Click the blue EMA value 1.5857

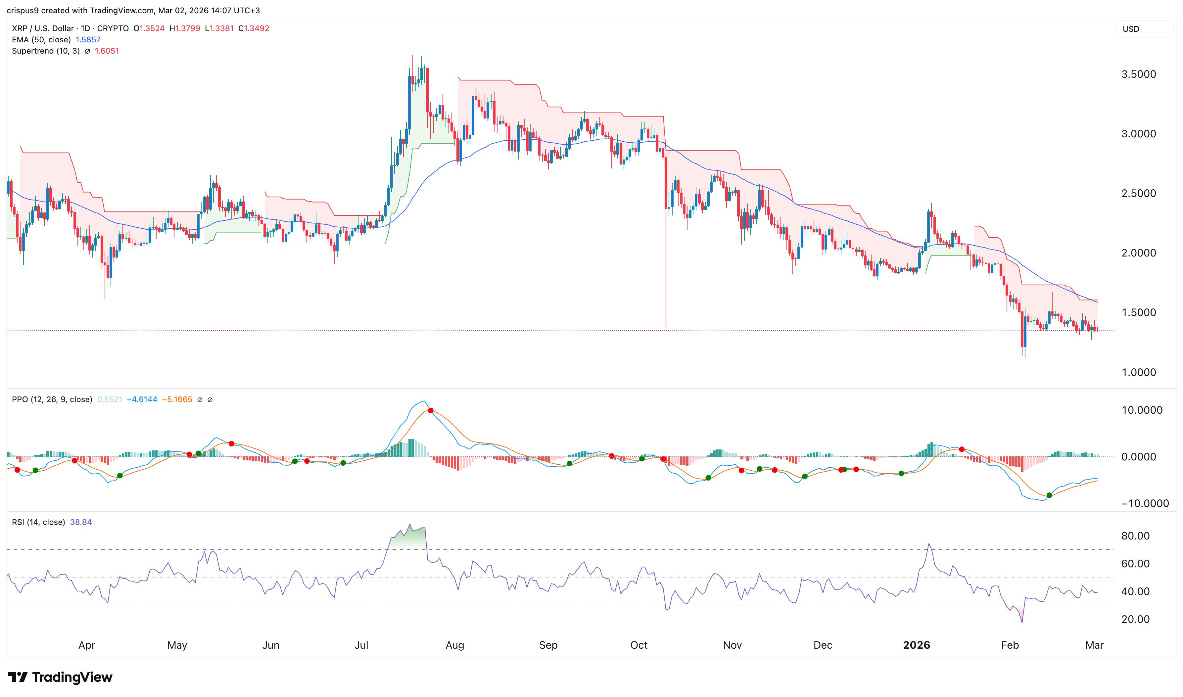tap(88, 39)
